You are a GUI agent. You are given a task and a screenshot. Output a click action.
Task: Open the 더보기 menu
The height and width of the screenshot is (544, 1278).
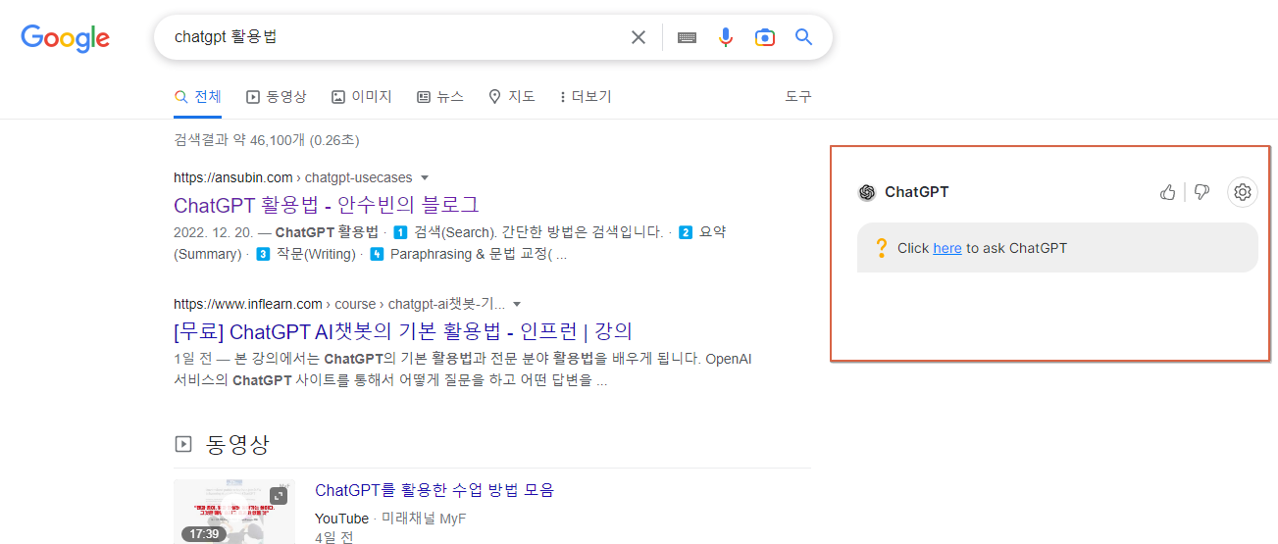(586, 96)
